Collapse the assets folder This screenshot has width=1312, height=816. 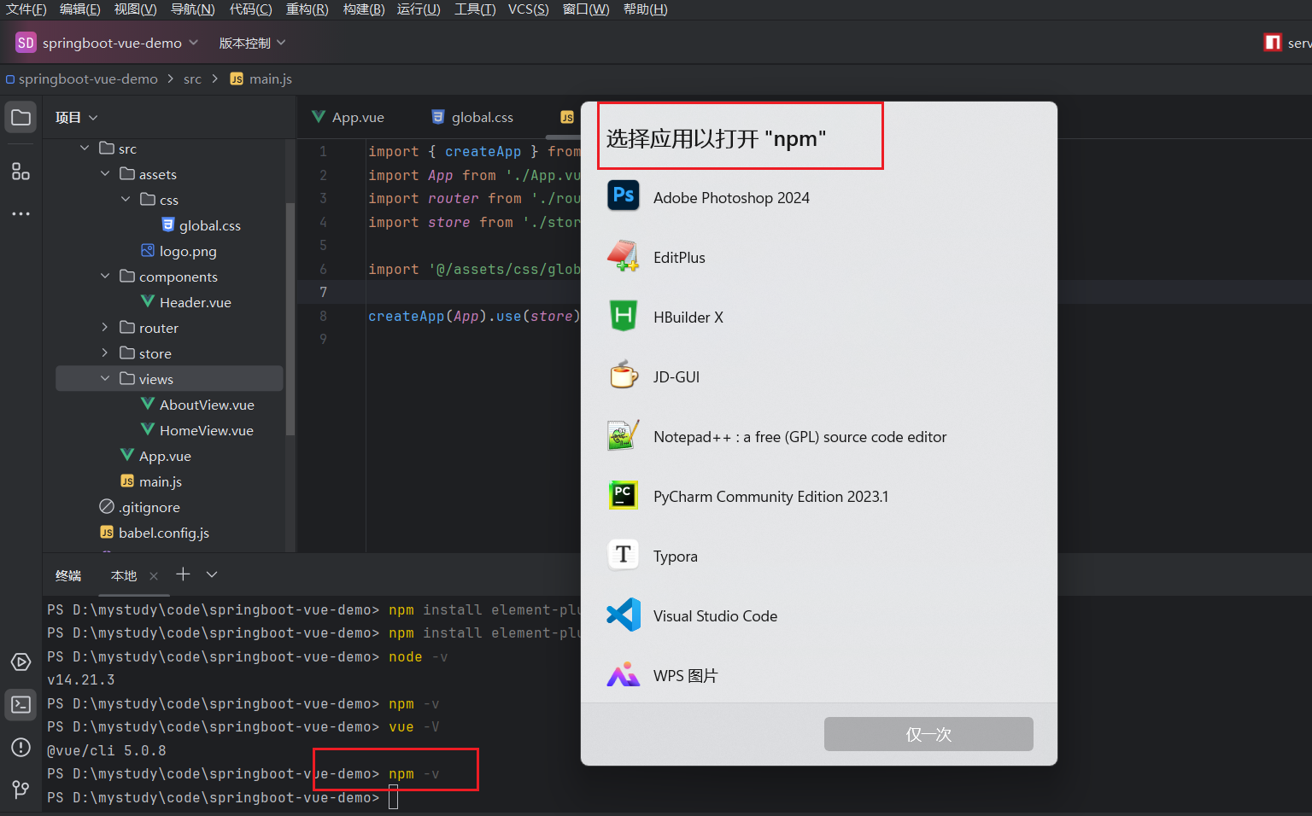pos(105,174)
